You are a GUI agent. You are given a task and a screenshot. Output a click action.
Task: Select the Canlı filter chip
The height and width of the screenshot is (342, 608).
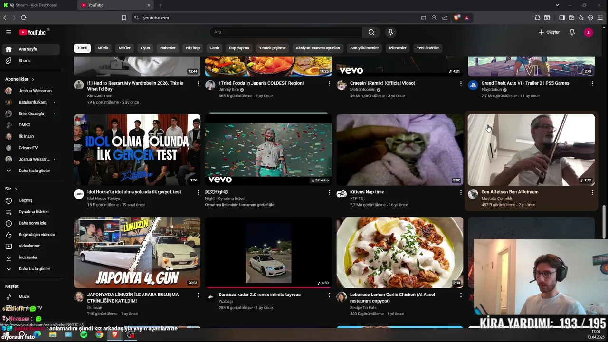(214, 48)
